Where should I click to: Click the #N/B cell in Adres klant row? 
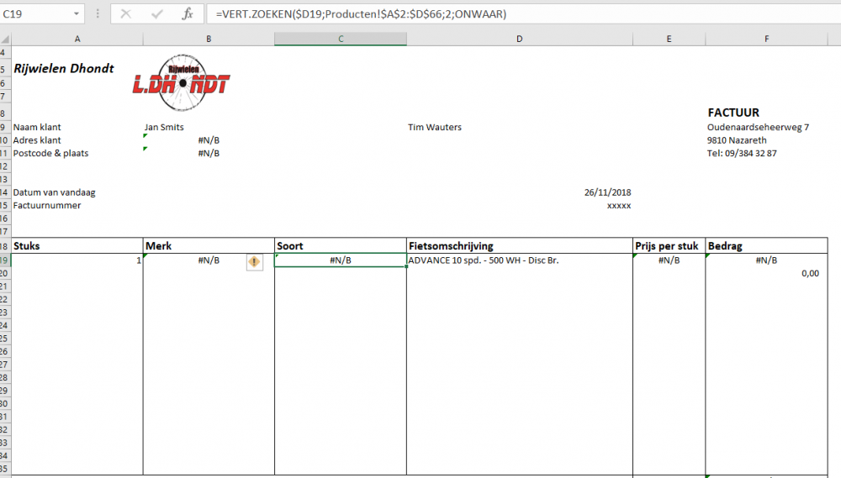coord(209,139)
